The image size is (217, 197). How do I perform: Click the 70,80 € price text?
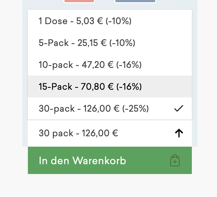(x=97, y=87)
